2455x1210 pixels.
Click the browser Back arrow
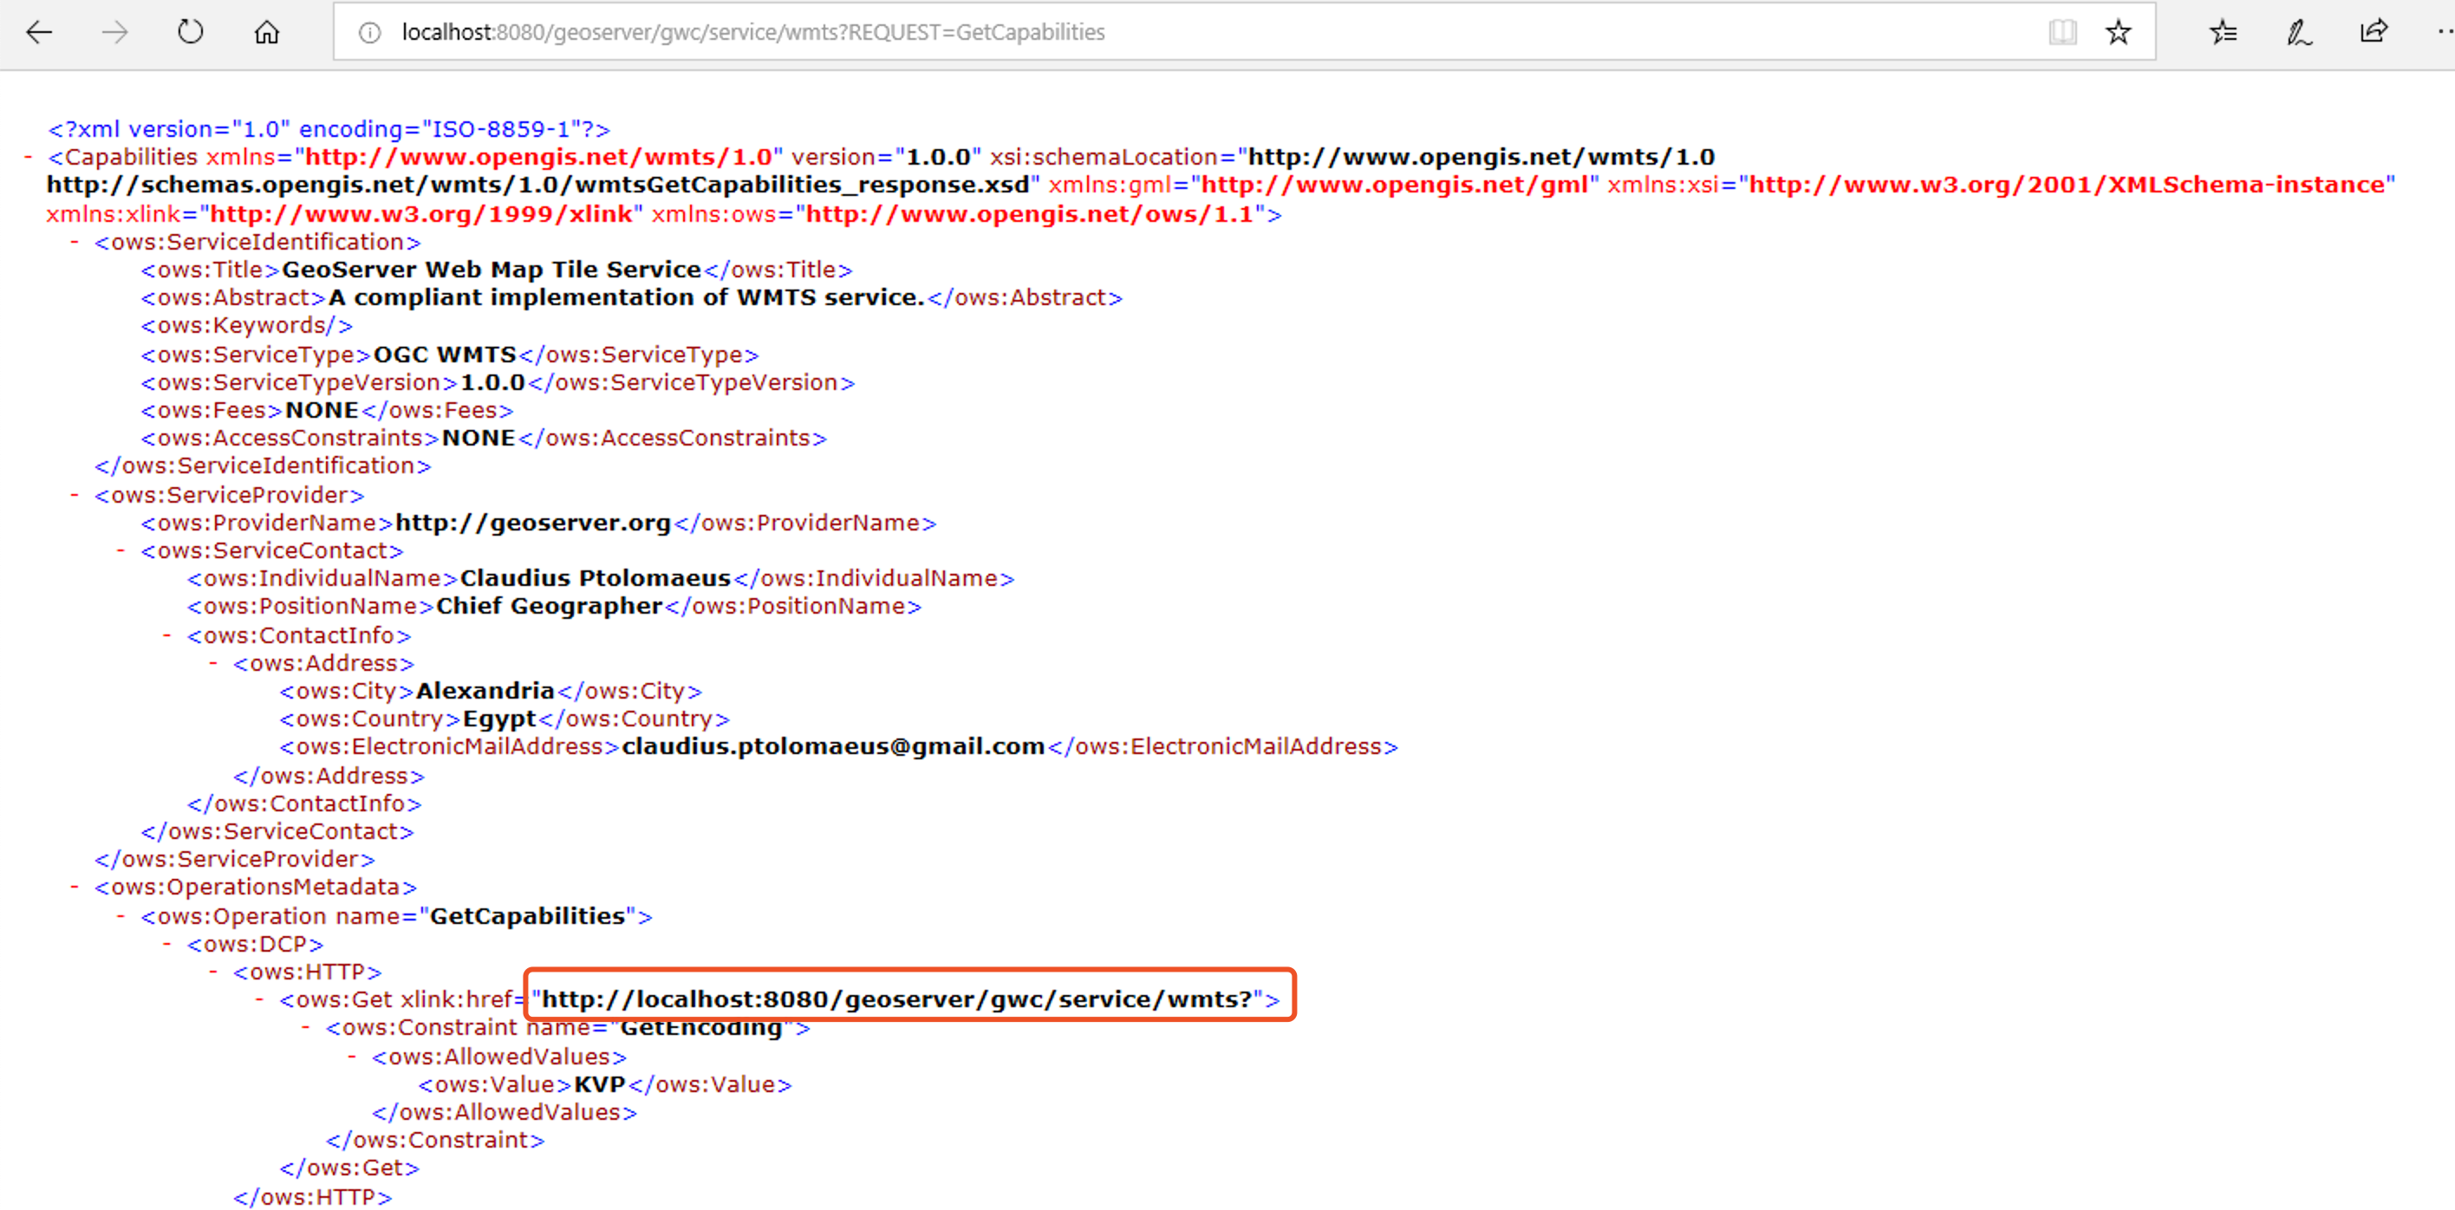click(39, 32)
